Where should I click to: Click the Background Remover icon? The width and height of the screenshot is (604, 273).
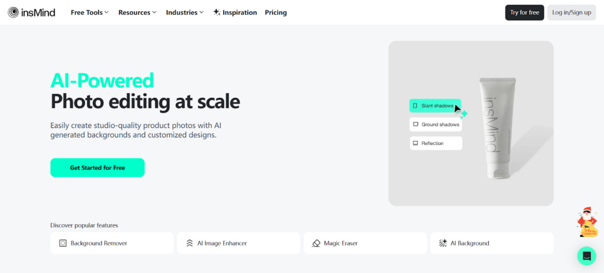[63, 243]
